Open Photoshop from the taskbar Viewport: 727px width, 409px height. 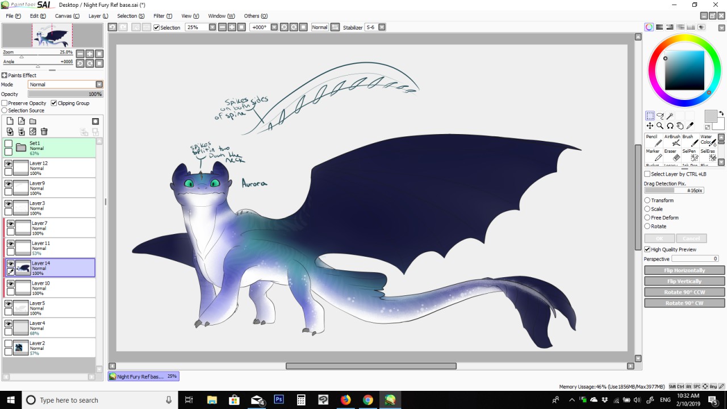[x=279, y=399]
